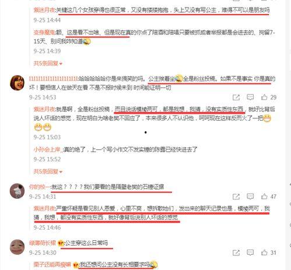Open 紫迷月夜 profile at 15:03 reply
Viewport: 291px width, 270px height.
coord(44,109)
